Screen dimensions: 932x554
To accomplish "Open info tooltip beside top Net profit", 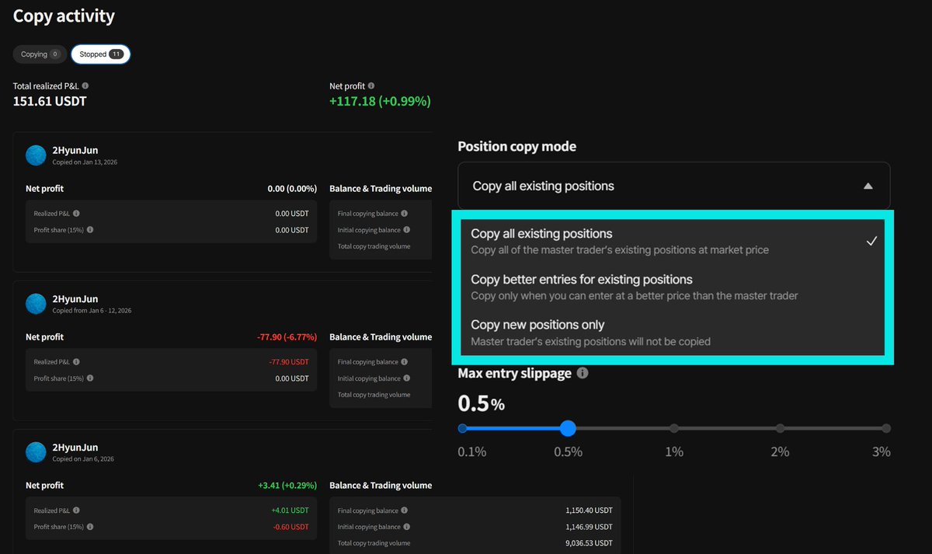I will click(x=371, y=86).
